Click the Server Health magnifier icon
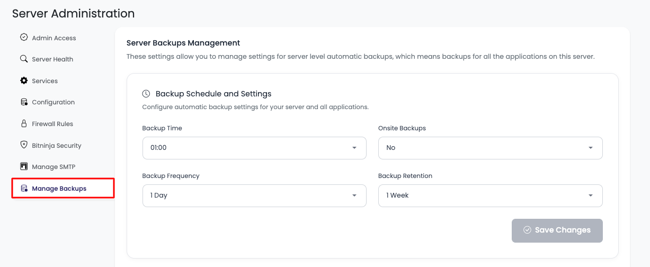The width and height of the screenshot is (650, 267). click(24, 59)
